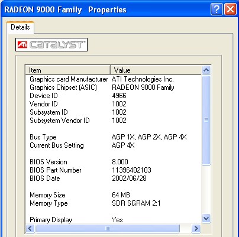Select the Subsystem ID row
Image resolution: width=239 pixels, height=237 pixels.
point(114,112)
